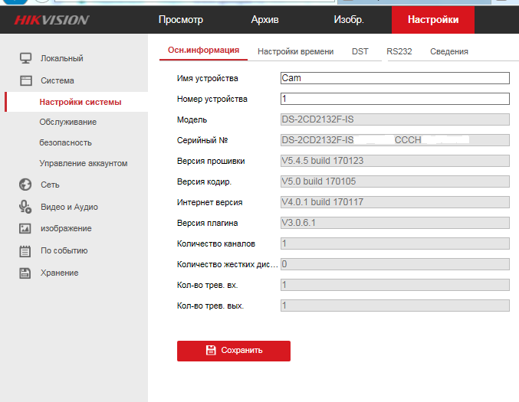
Task: Click the Версия прошивки value field
Action: tap(395, 161)
